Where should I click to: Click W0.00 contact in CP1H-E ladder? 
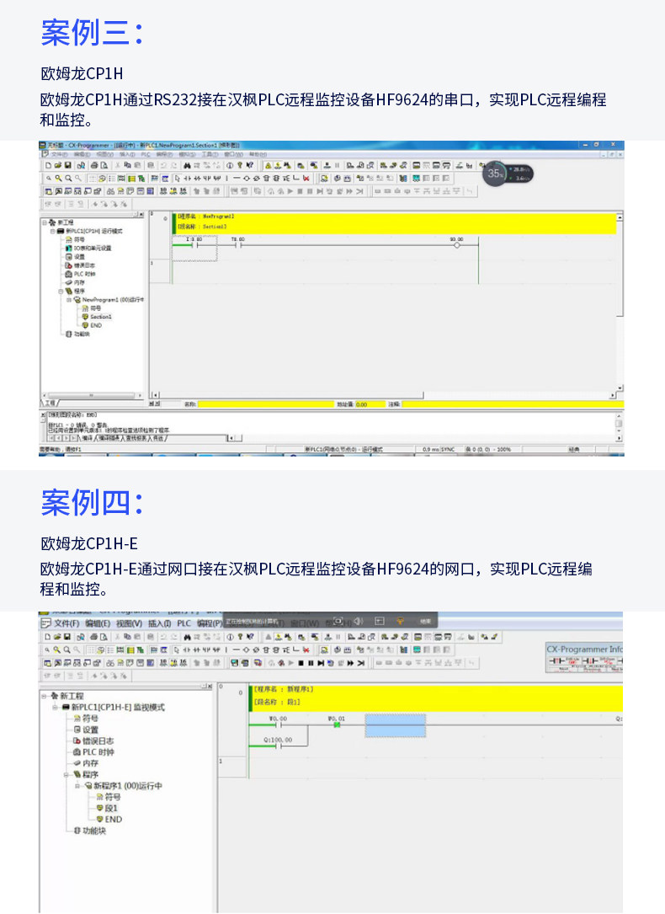point(279,724)
